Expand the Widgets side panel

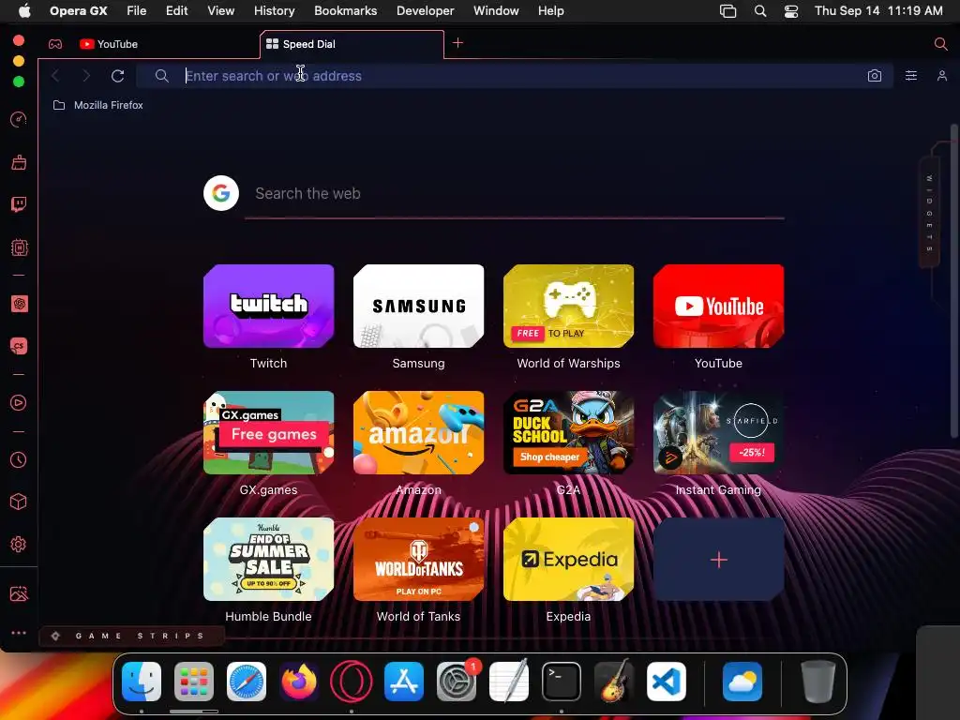(x=929, y=213)
